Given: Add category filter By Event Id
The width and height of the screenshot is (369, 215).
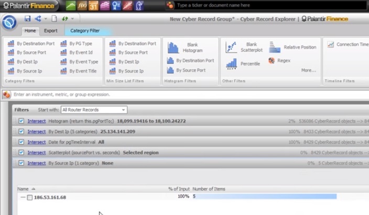Looking at the screenshot, I should pos(76,52).
